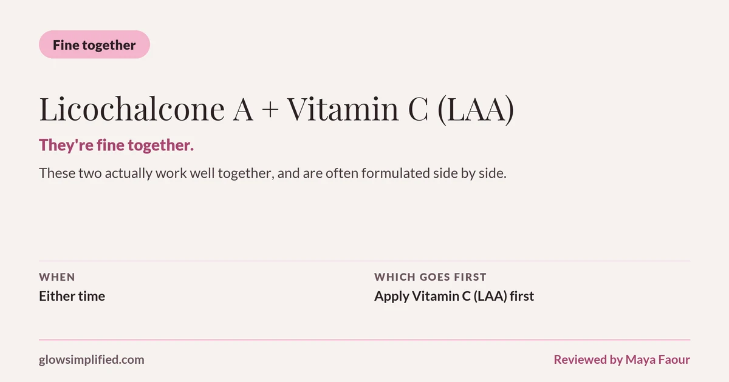Screen dimensions: 729x382
Task: Click the "Either time" value
Action: [x=72, y=297]
